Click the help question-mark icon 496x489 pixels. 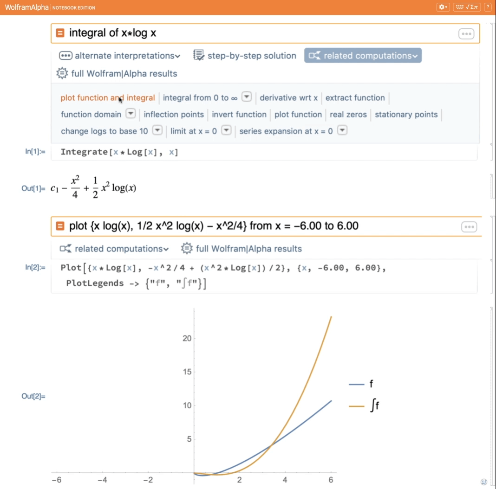(487, 7)
